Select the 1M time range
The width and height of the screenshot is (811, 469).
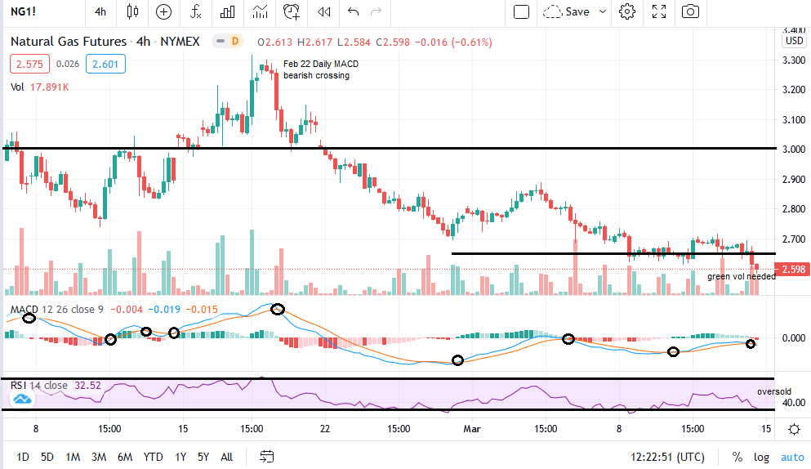[x=73, y=457]
